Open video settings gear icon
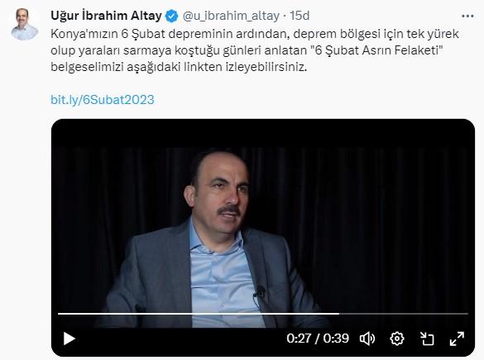The image size is (484, 360). (397, 339)
